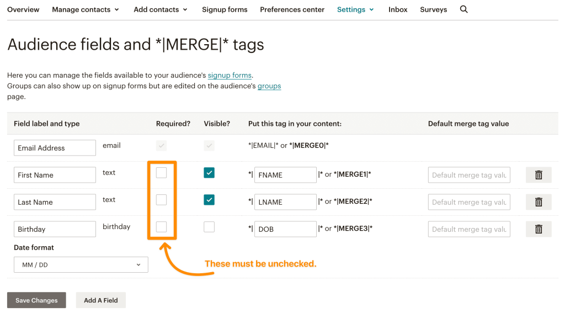This screenshot has width=565, height=313.
Task: Toggle Required checkbox for First Name
Action: point(161,173)
